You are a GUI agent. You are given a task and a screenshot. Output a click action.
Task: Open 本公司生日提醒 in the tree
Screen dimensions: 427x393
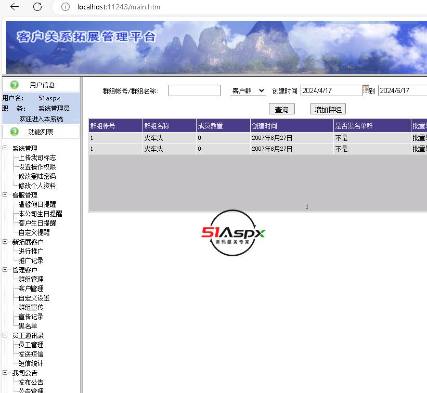40,214
